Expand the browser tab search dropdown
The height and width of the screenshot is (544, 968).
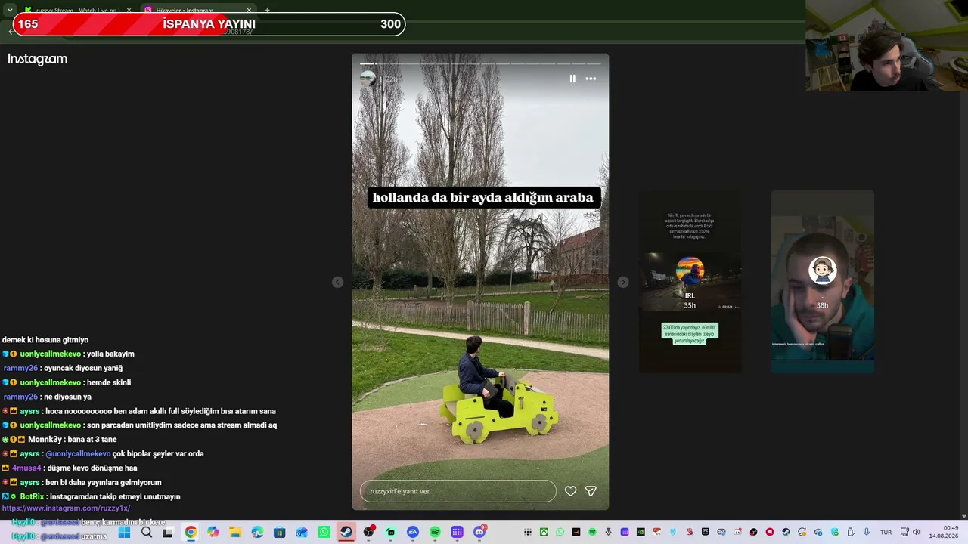[9, 11]
